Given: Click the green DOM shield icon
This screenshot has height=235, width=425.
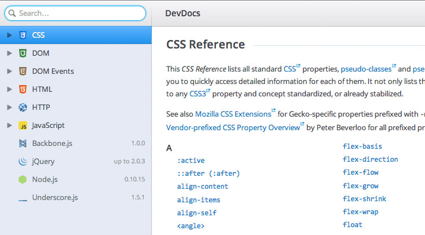Looking at the screenshot, I should 23,53.
